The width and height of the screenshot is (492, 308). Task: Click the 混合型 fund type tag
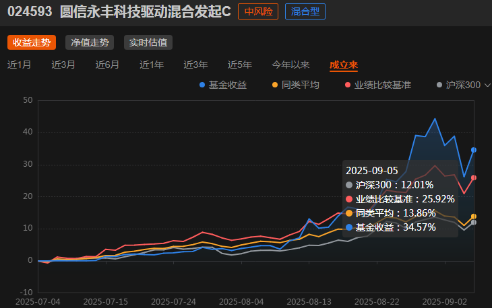click(305, 11)
